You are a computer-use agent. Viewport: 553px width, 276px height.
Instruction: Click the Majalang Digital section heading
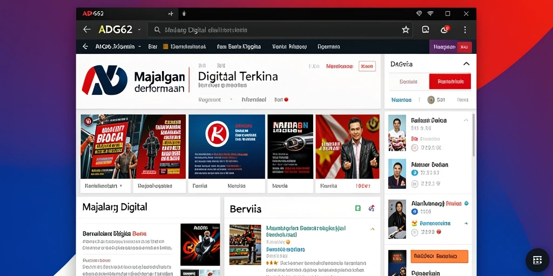tap(115, 207)
